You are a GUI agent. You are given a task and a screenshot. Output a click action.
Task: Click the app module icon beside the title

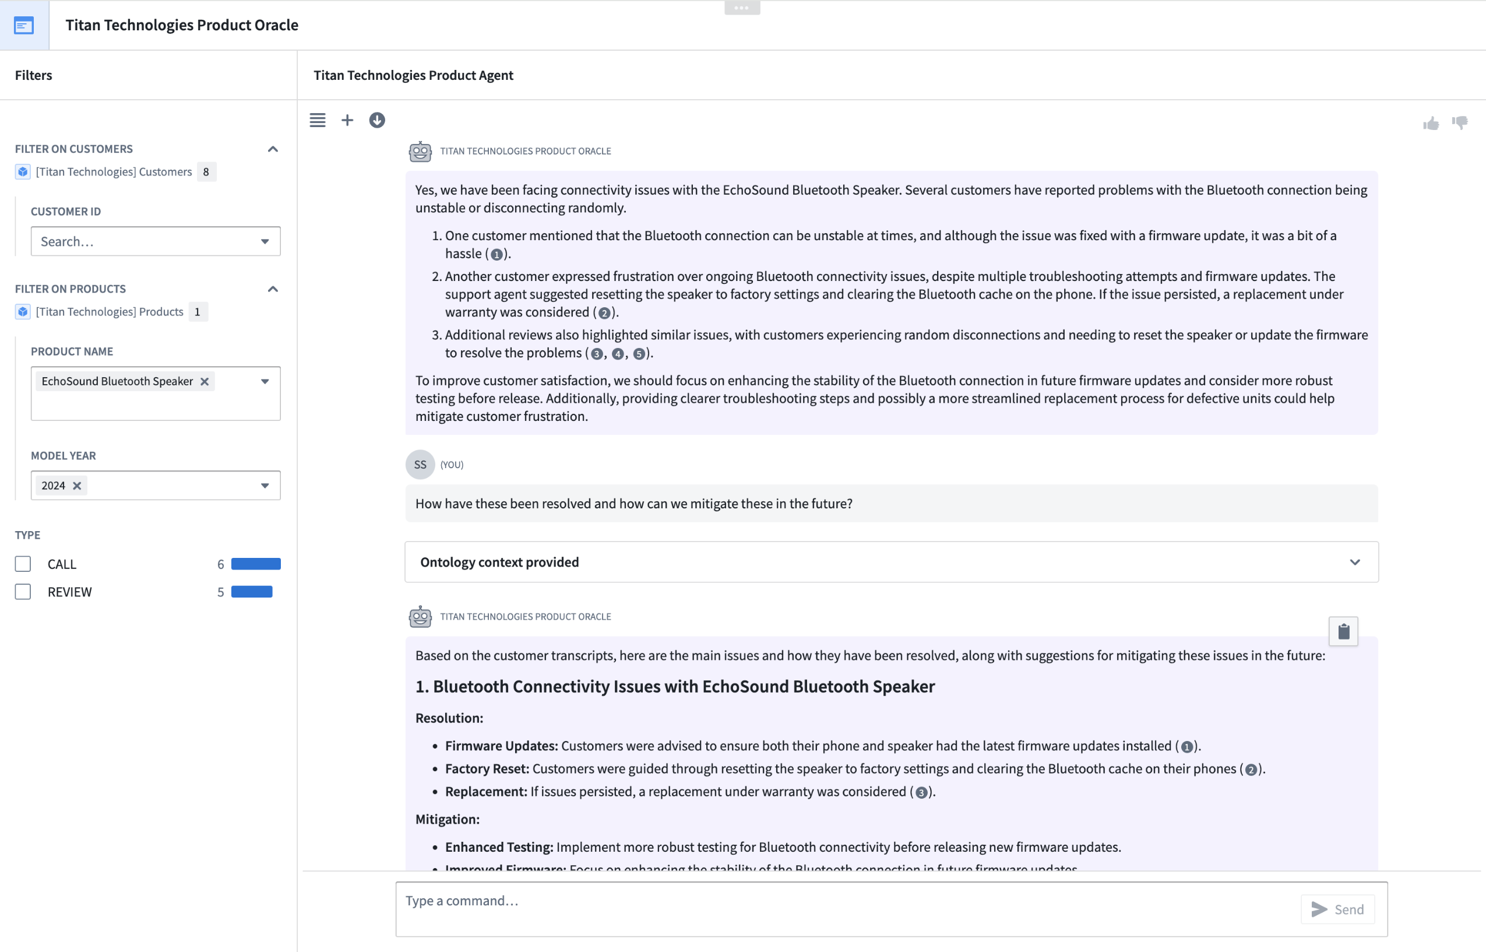[x=24, y=25]
